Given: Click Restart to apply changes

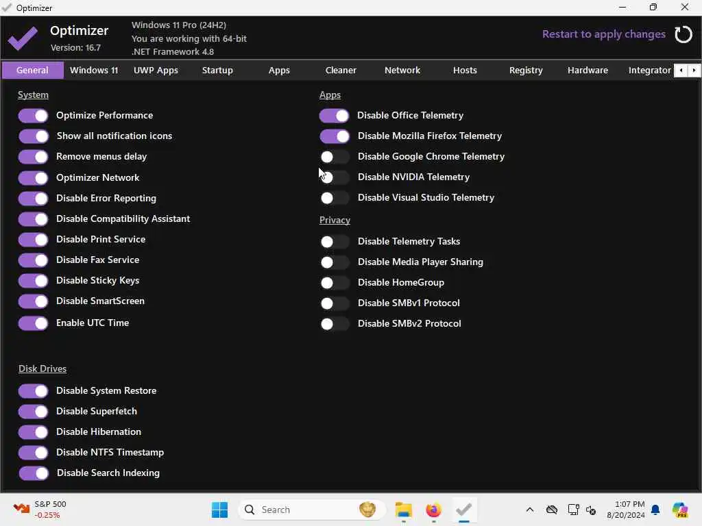Looking at the screenshot, I should pyautogui.click(x=603, y=34).
